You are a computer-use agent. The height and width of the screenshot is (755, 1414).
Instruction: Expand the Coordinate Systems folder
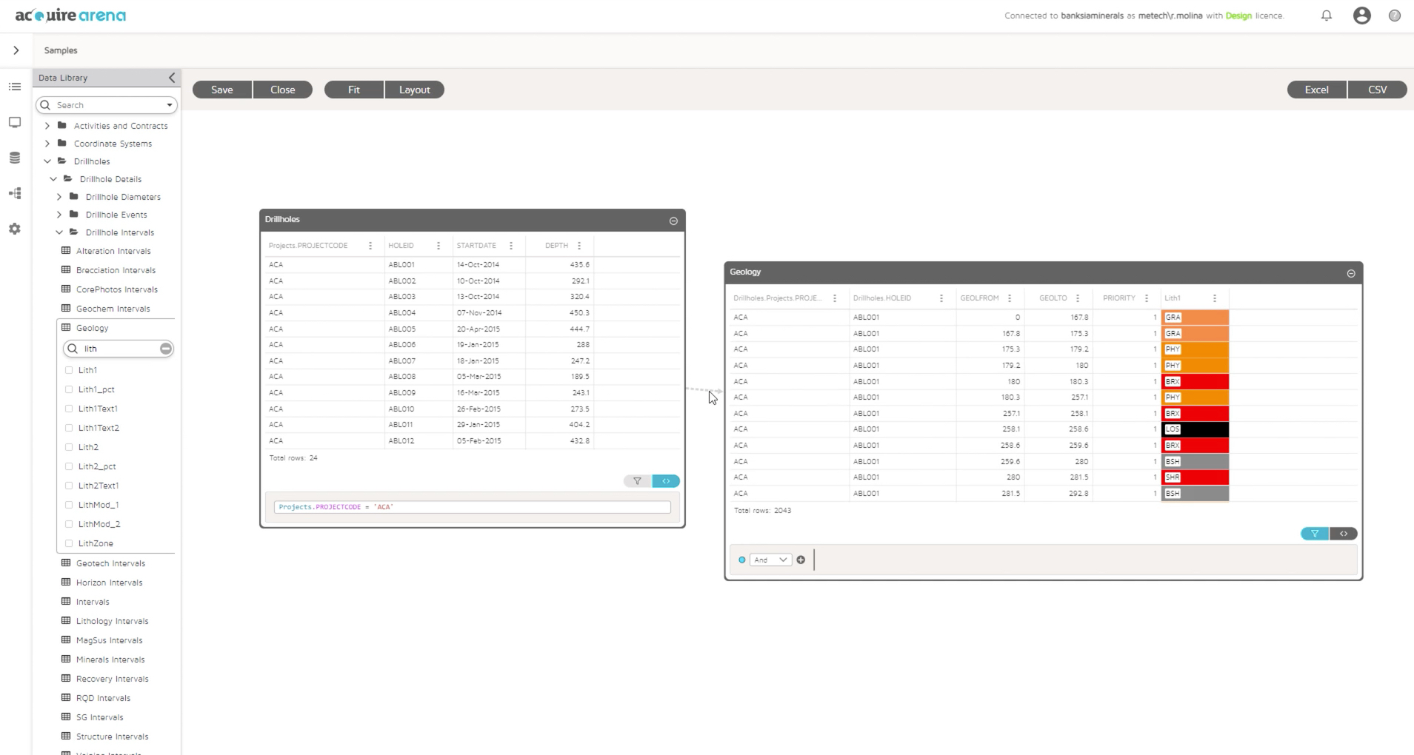pyautogui.click(x=47, y=144)
